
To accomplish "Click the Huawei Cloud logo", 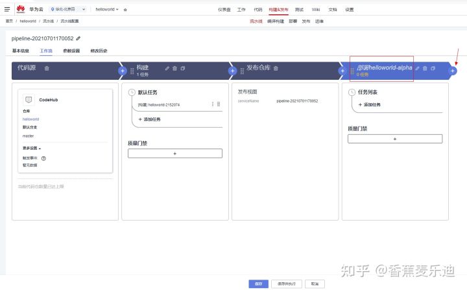I will tap(21, 9).
